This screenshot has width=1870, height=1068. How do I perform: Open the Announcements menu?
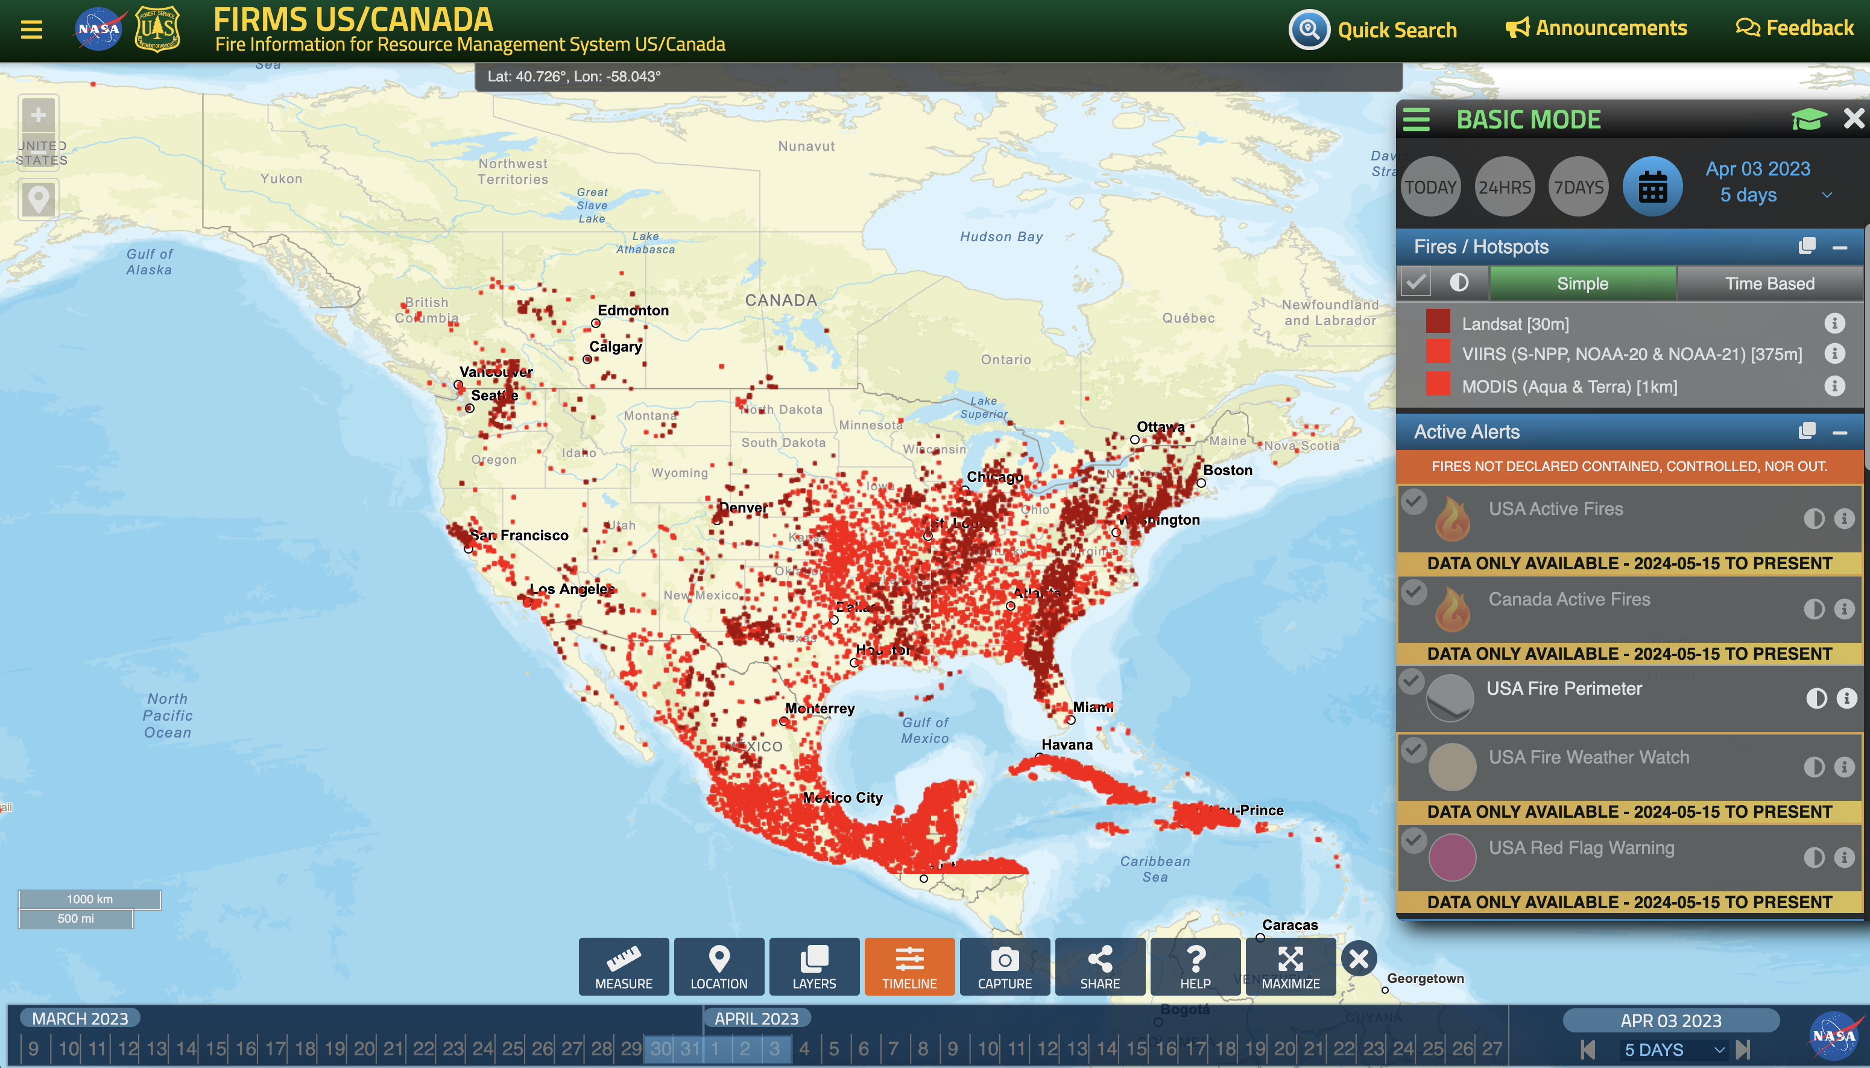pos(1595,28)
